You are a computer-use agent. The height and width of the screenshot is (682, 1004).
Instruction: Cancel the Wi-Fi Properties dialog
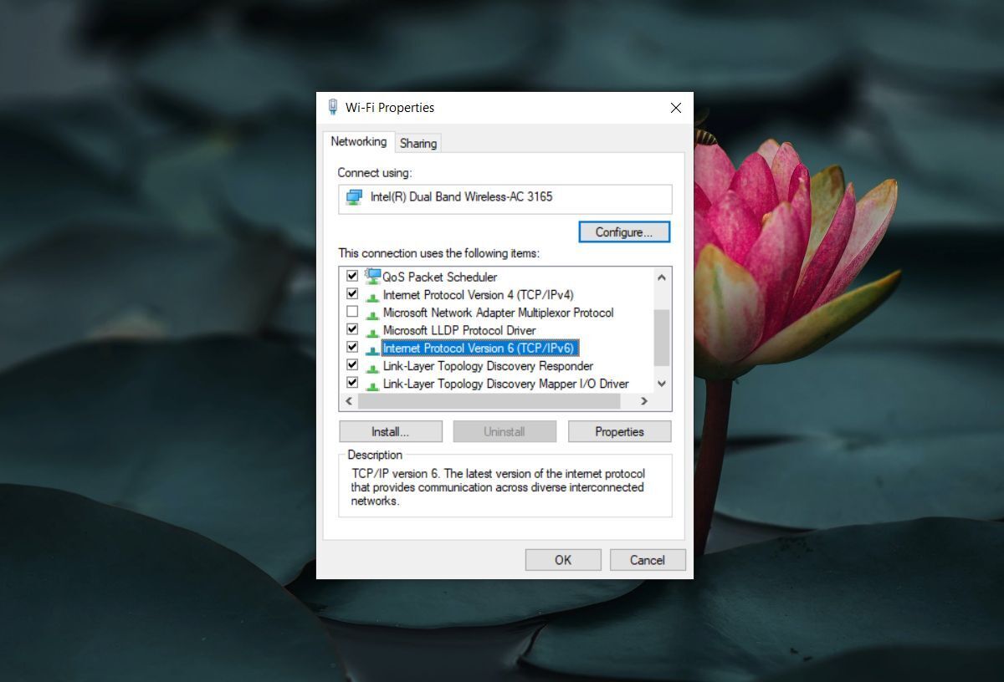pos(648,560)
